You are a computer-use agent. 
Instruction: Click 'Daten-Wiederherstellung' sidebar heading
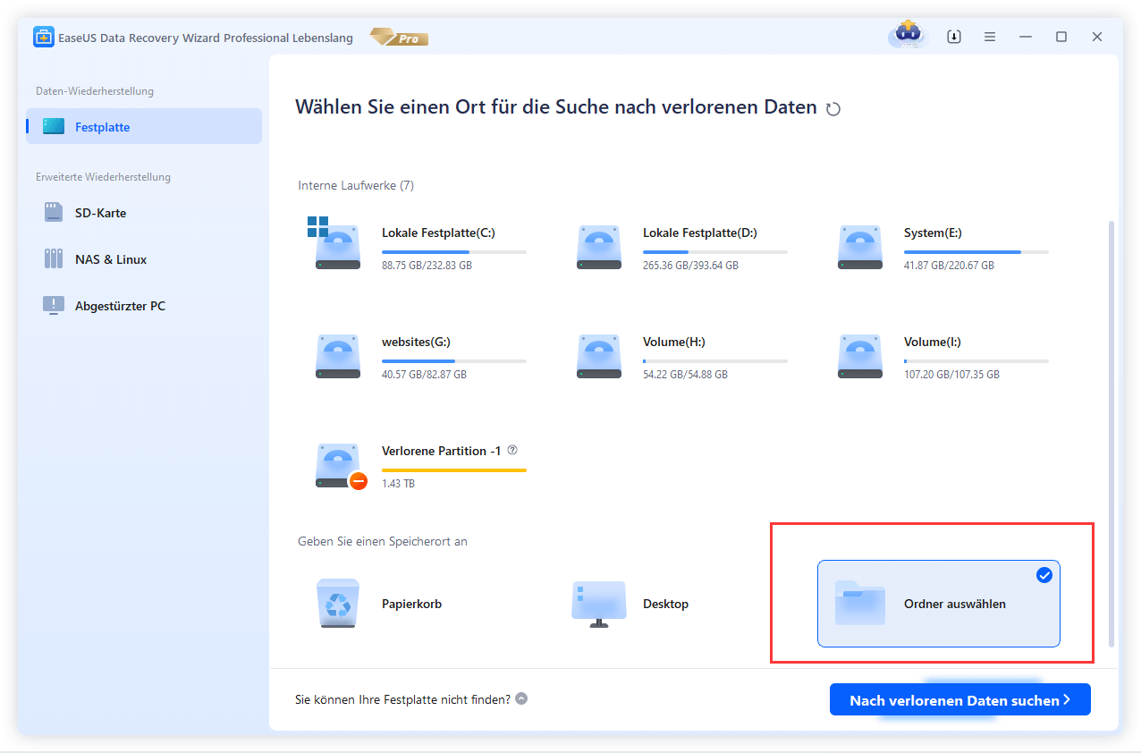95,91
